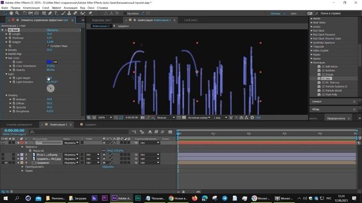Select the Brush tool

(x=63, y=14)
